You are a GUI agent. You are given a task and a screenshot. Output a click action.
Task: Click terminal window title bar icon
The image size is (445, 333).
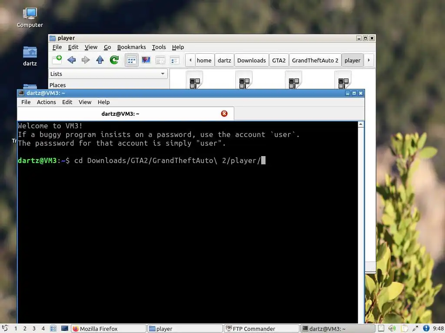point(21,93)
